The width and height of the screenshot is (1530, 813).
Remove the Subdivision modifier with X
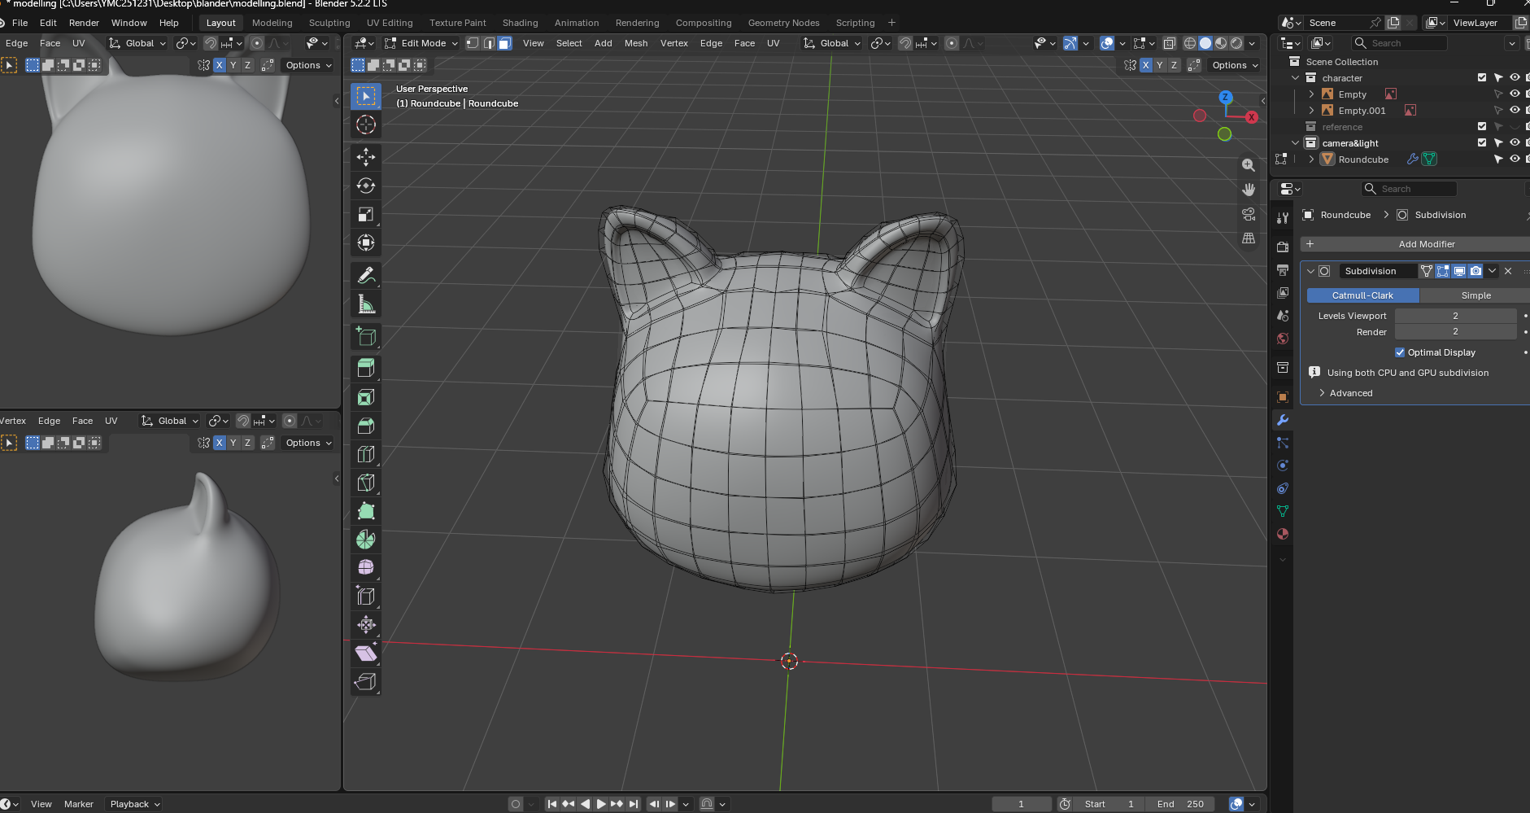(x=1508, y=271)
